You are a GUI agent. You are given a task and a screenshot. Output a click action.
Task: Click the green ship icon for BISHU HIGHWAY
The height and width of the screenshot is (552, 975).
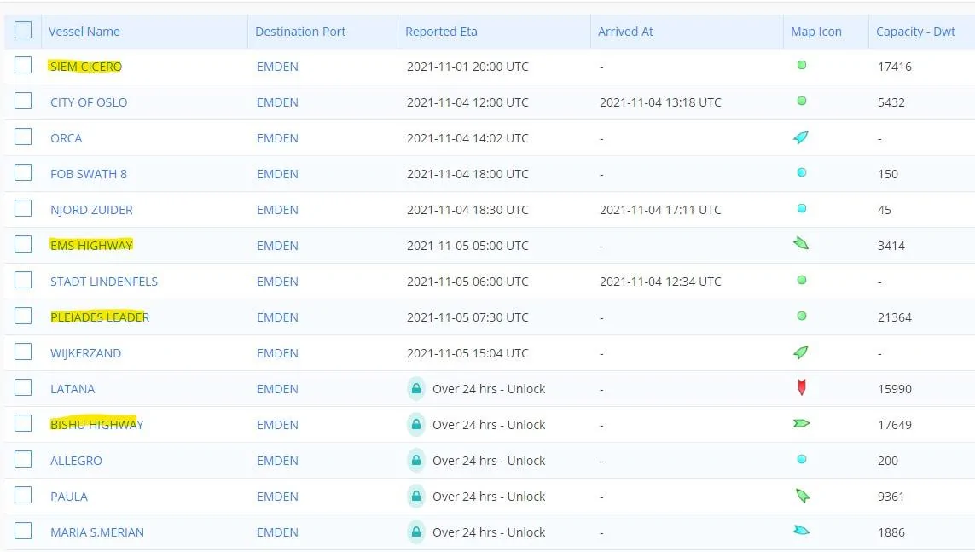pos(802,423)
